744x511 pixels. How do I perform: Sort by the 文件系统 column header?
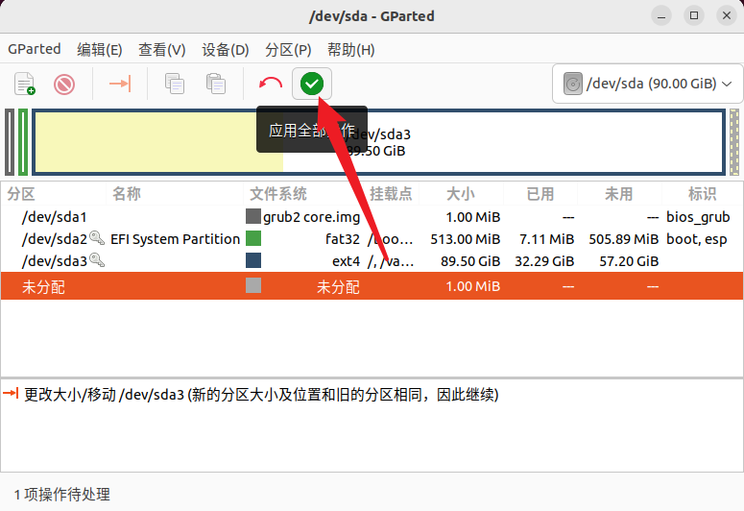278,194
